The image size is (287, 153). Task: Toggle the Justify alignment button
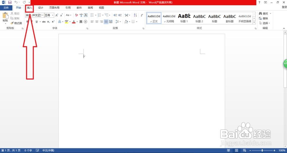pyautogui.click(x=106, y=21)
